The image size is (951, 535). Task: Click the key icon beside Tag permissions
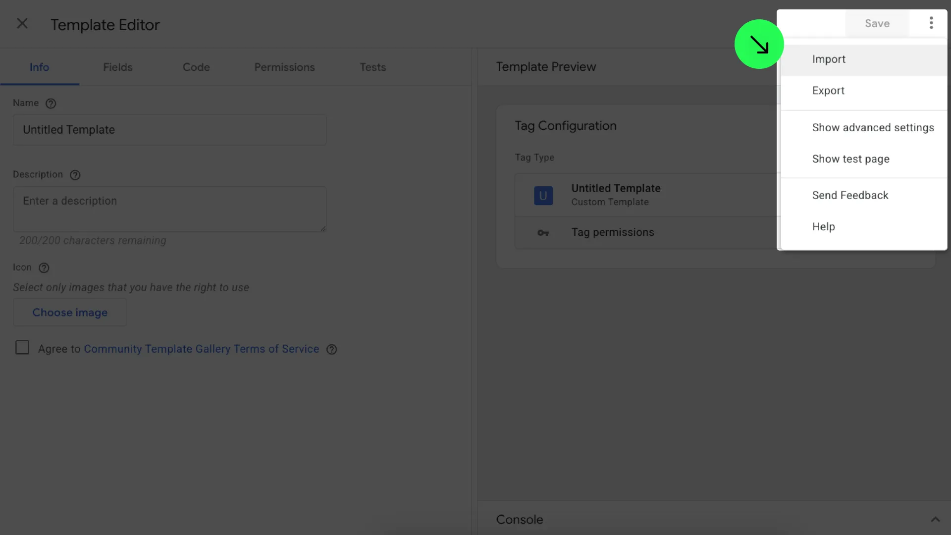[543, 233]
